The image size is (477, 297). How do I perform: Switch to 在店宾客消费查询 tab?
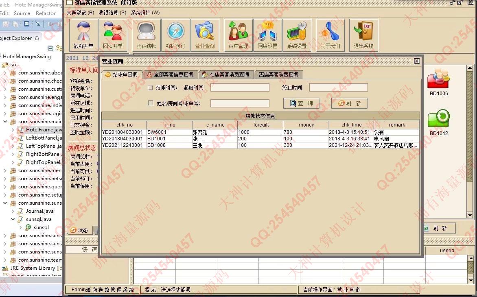coord(226,74)
